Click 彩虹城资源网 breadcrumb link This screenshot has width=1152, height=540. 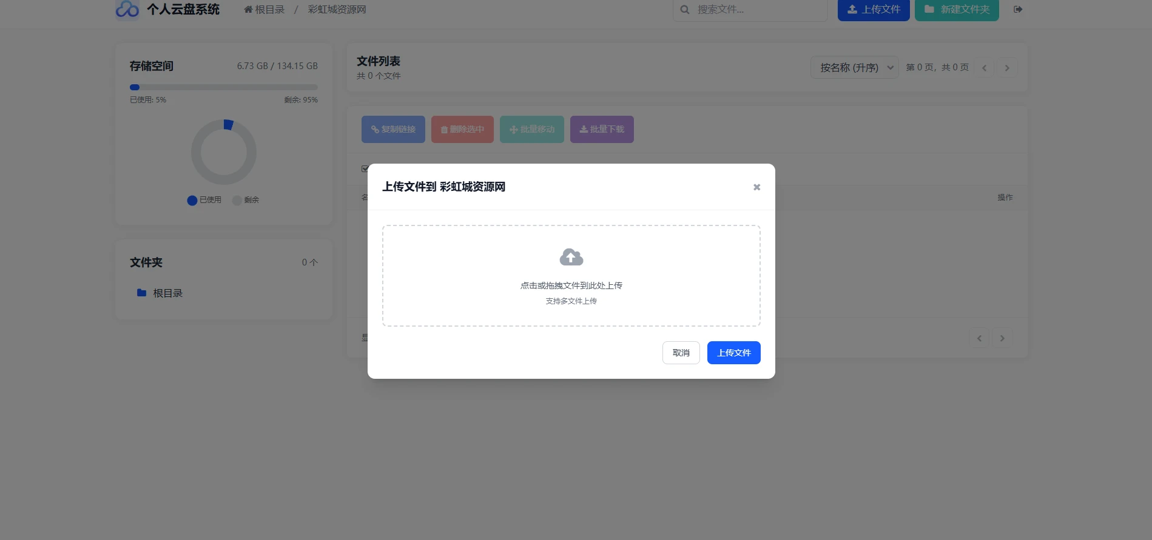(337, 10)
